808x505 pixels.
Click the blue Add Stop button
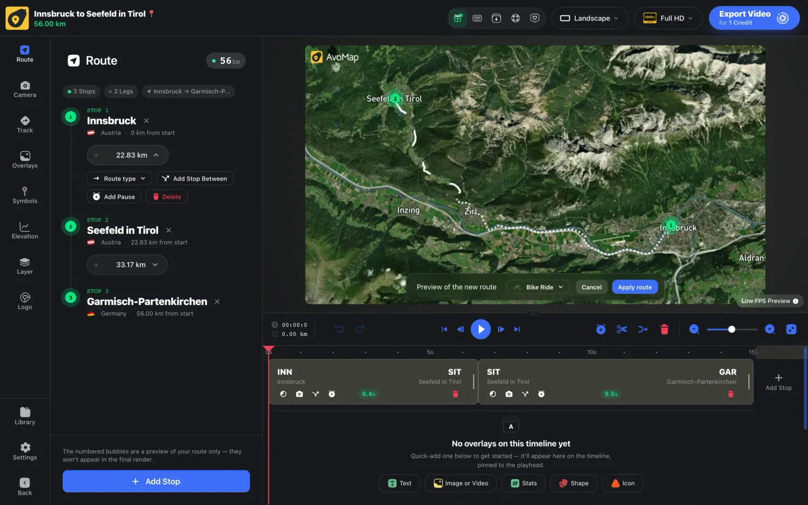click(x=156, y=481)
